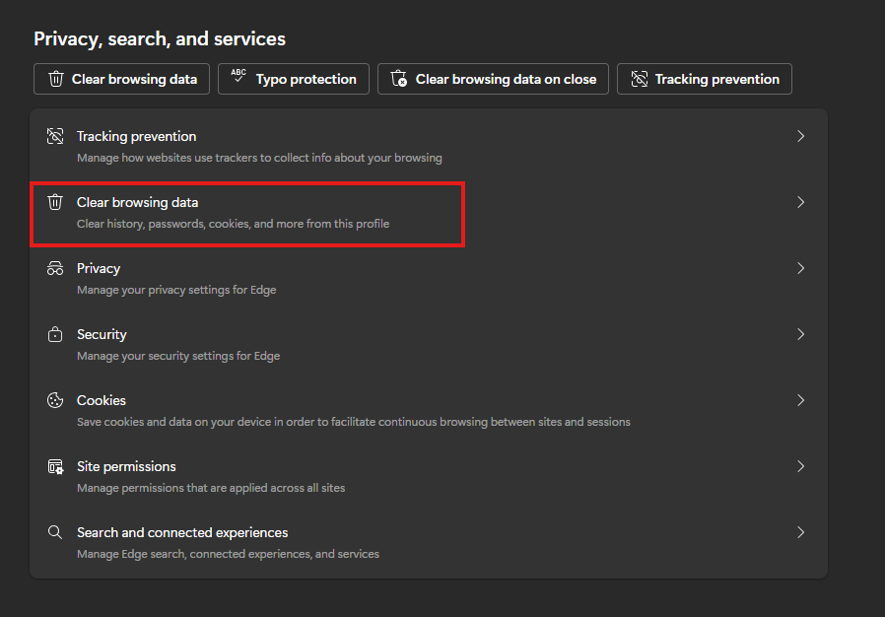Image resolution: width=885 pixels, height=617 pixels.
Task: Click the Tracking prevention row icon
Action: (56, 136)
